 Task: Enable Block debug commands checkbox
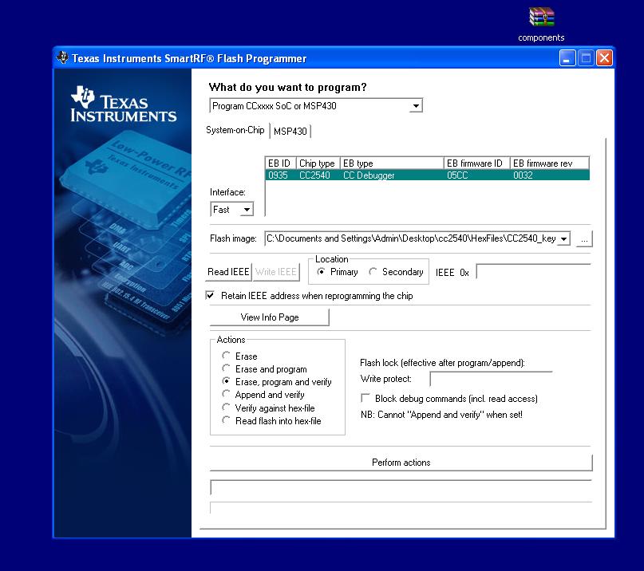click(x=365, y=398)
